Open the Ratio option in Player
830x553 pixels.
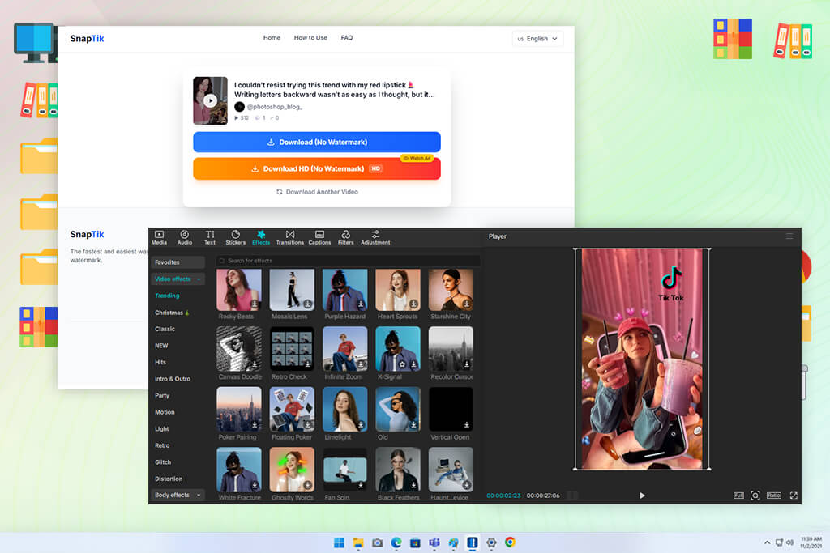(x=773, y=496)
